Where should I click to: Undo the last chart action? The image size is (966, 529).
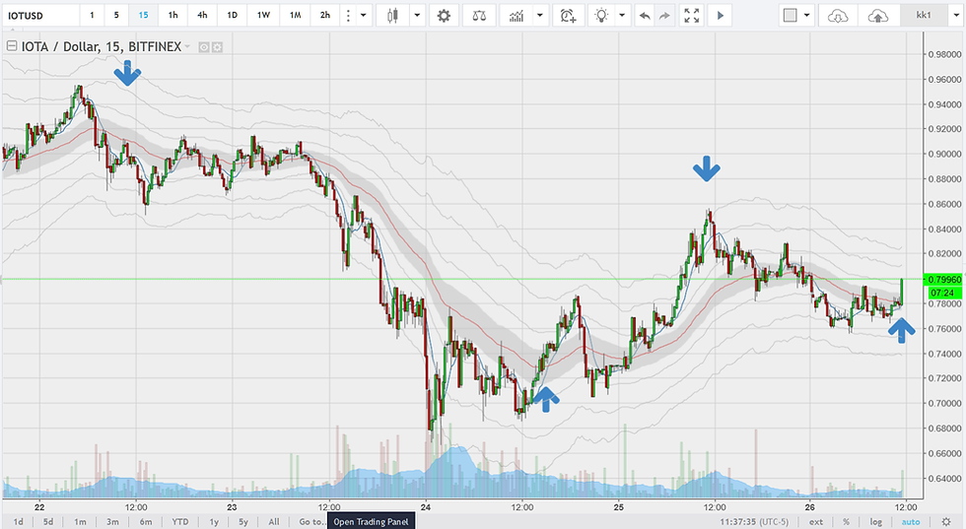(645, 16)
